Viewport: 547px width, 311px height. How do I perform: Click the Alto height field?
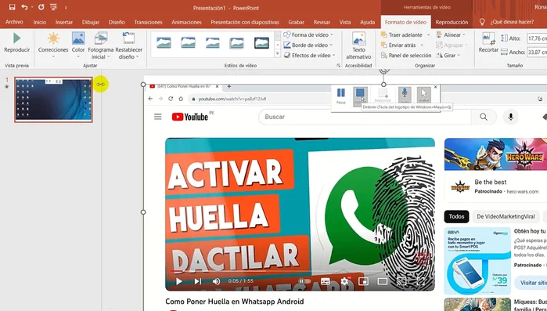[538, 38]
